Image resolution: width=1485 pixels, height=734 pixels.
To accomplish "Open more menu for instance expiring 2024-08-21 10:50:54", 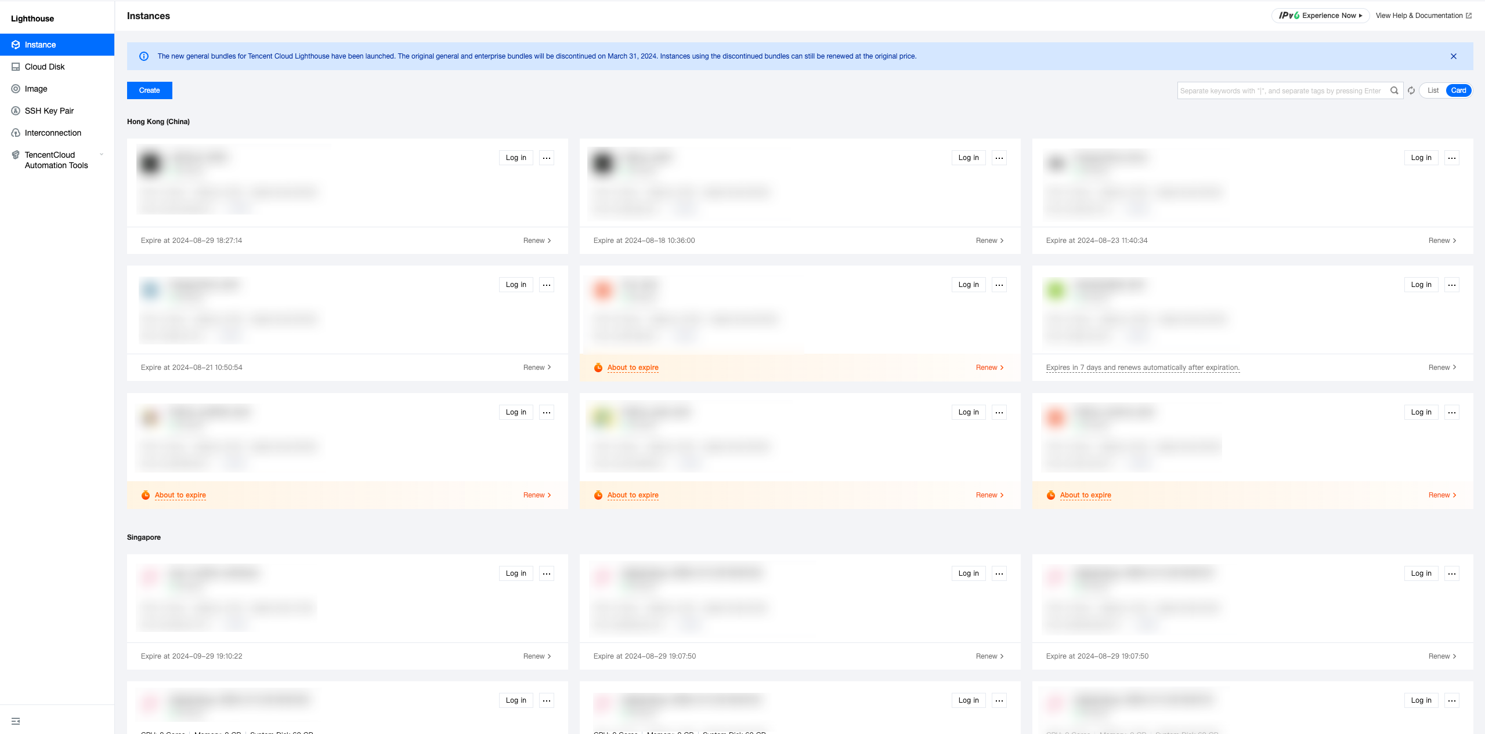I will [547, 285].
